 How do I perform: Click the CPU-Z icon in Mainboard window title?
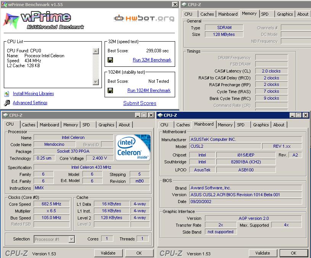160,115
